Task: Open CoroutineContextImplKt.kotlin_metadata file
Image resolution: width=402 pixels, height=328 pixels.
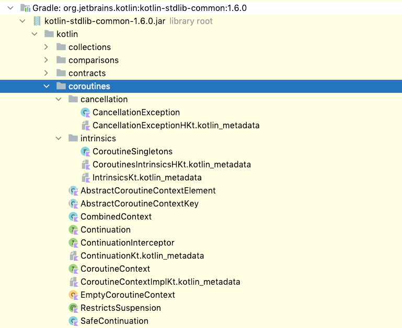Action: [x=160, y=282]
